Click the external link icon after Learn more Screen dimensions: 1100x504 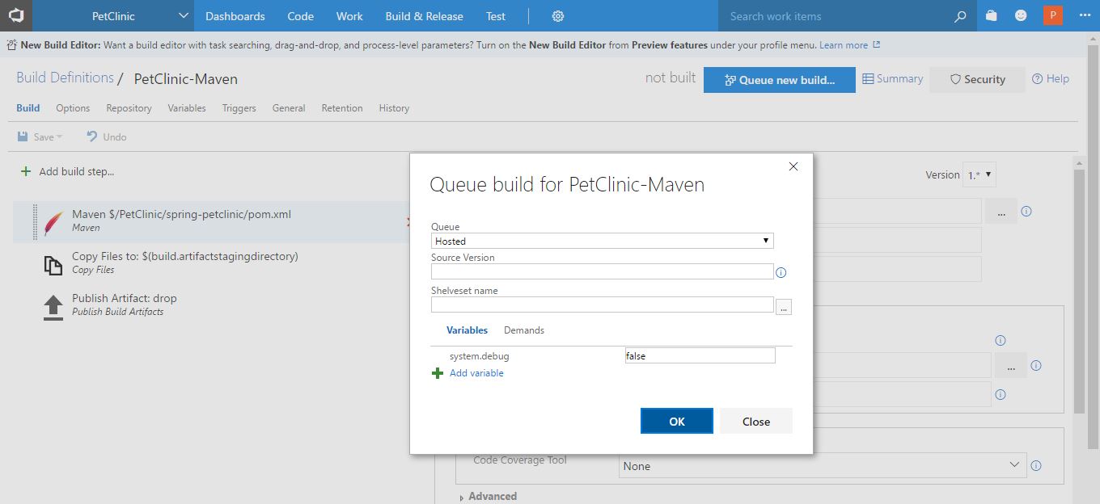[877, 45]
